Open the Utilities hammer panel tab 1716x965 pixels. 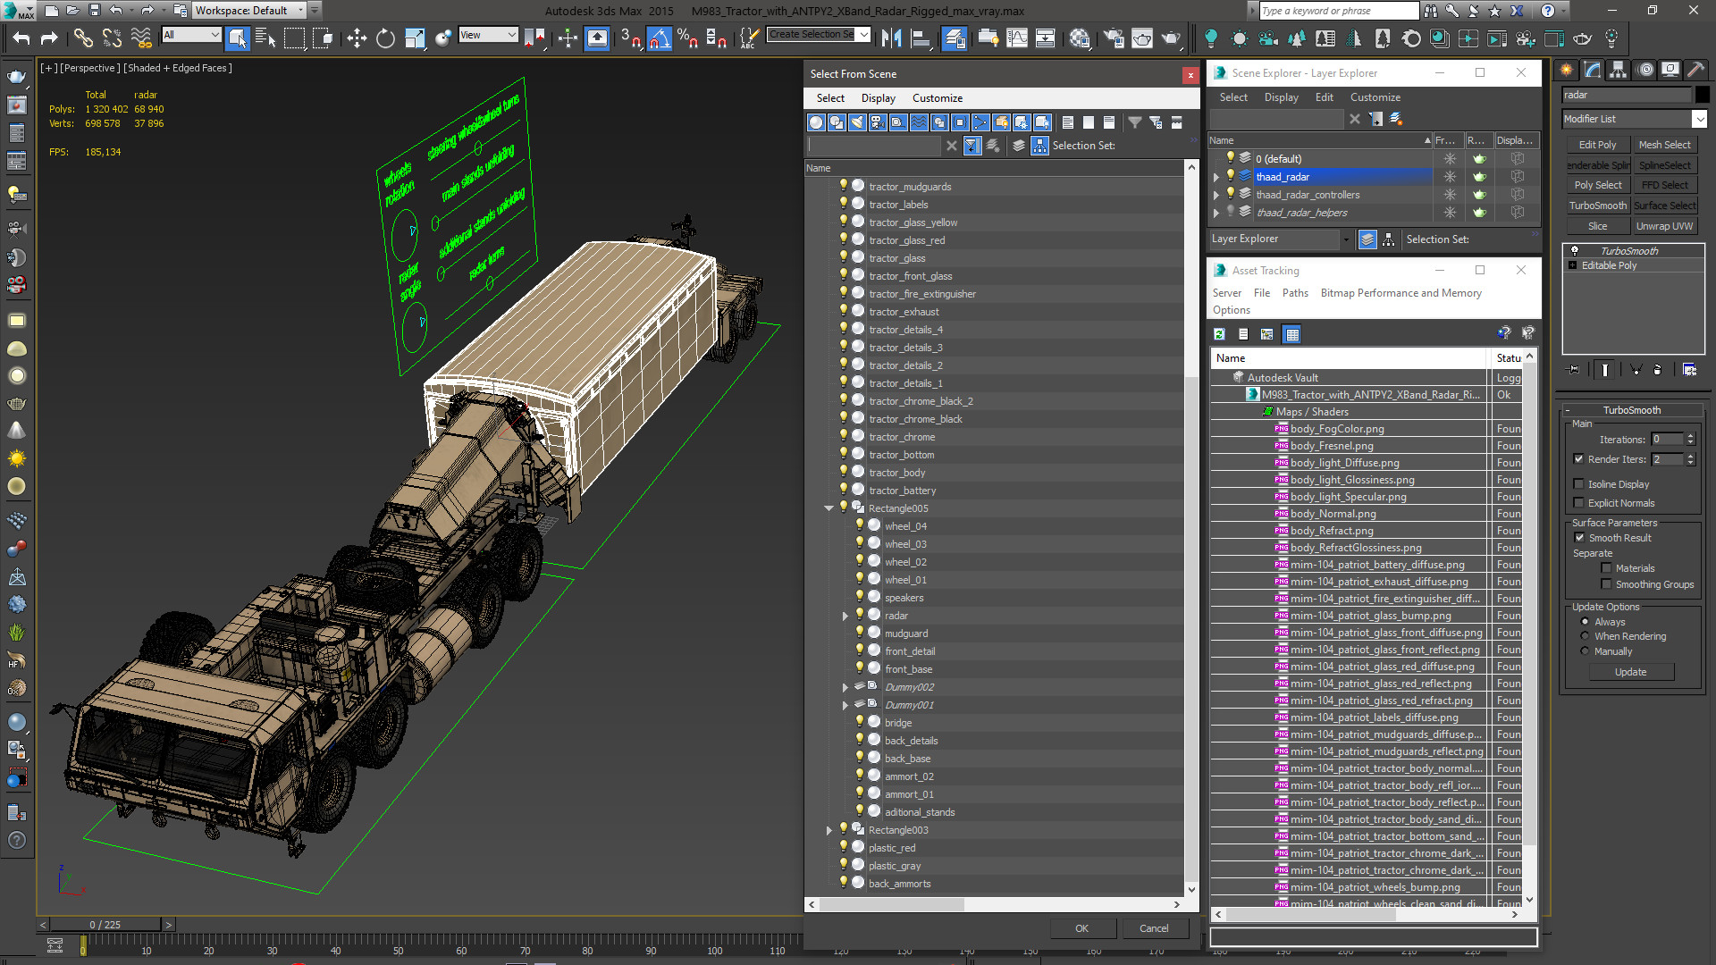tap(1695, 70)
